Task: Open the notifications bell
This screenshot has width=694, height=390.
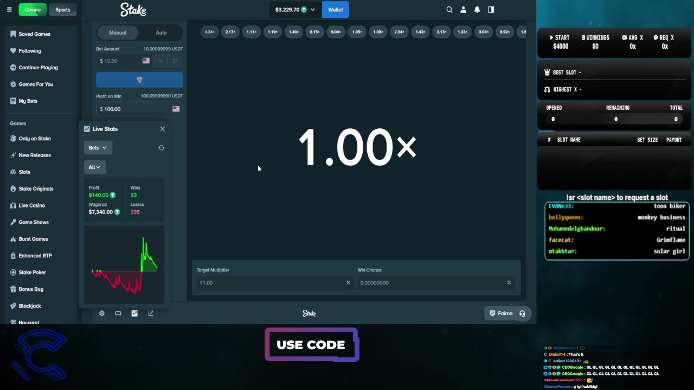Action: pos(477,10)
